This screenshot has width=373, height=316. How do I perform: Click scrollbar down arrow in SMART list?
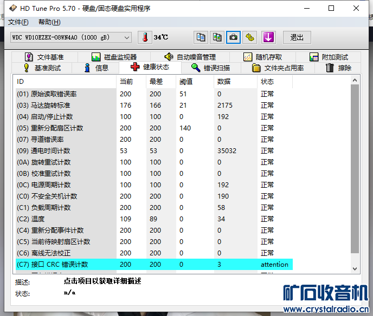pyautogui.click(x=355, y=269)
